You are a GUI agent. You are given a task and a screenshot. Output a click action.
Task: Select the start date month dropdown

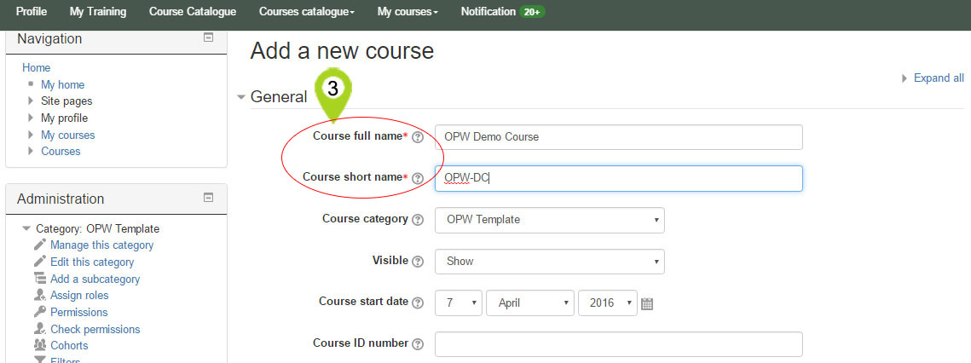tap(529, 302)
